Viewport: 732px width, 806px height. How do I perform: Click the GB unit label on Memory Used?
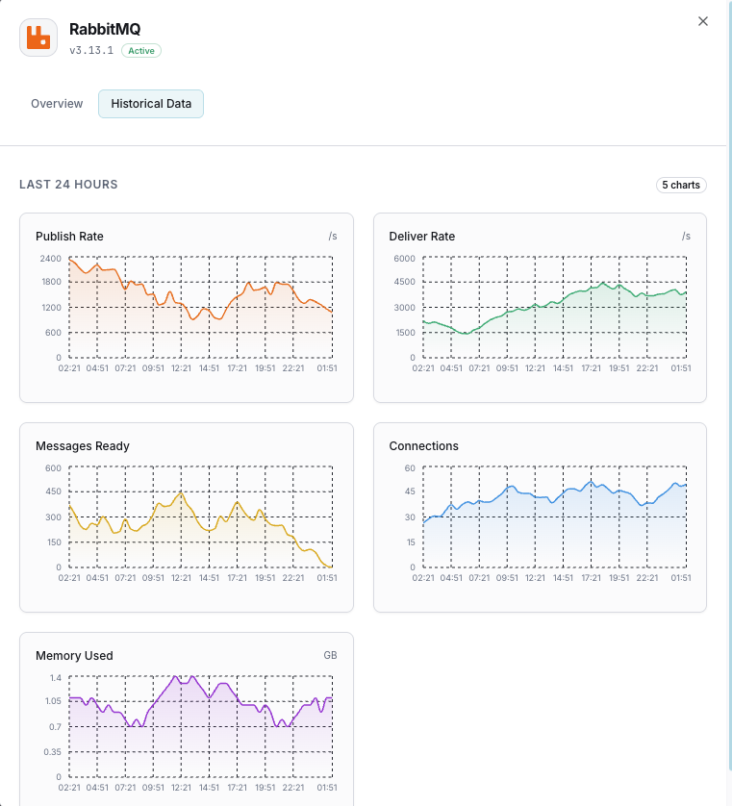point(332,655)
